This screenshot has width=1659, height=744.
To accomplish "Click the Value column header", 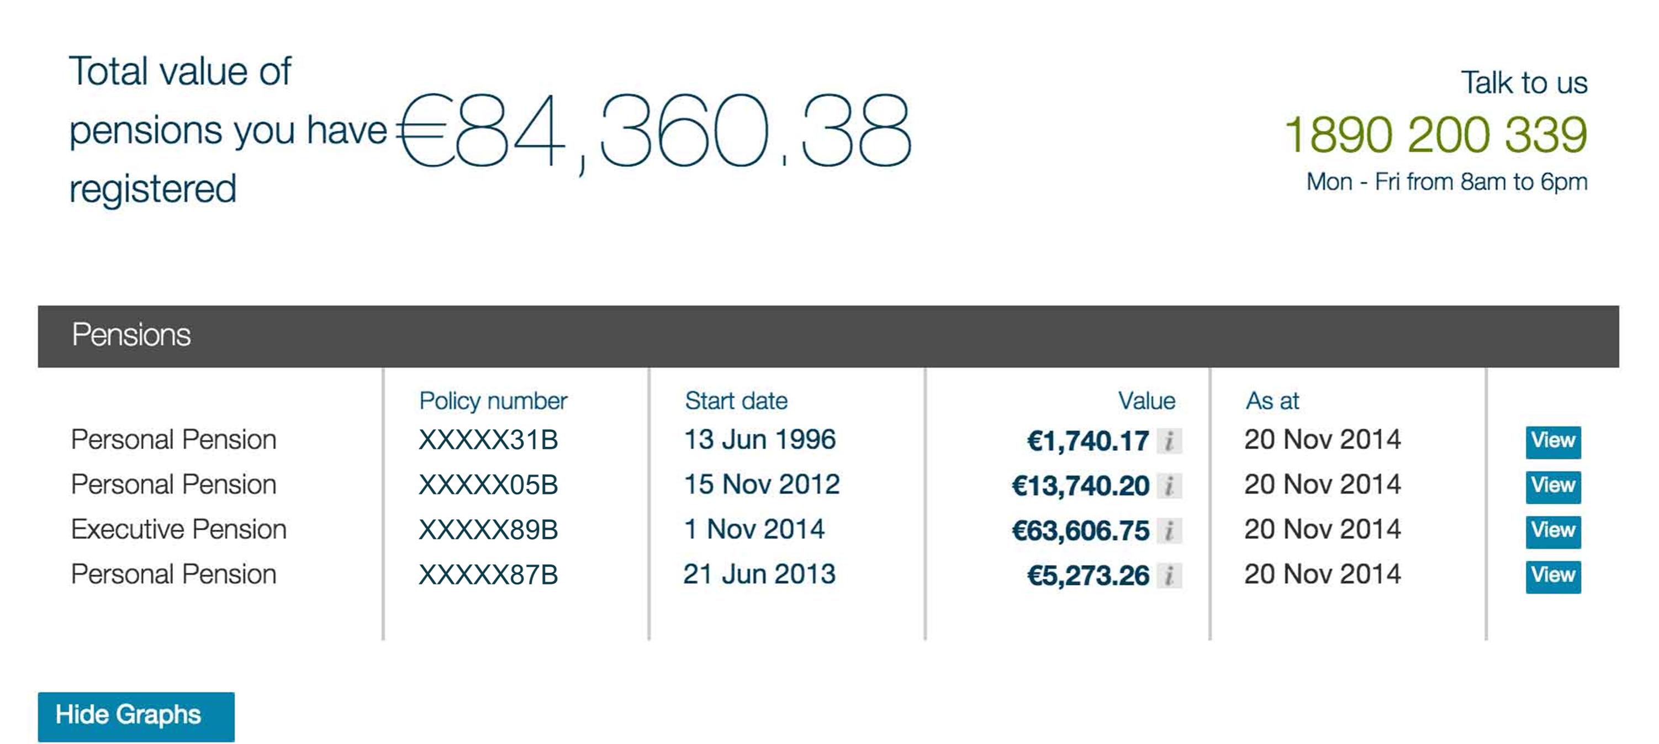I will click(1146, 400).
